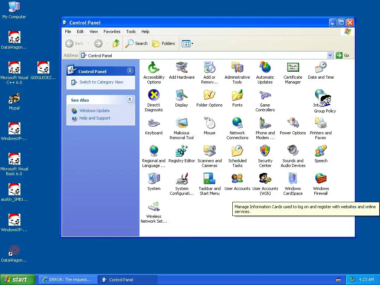Click the Up folder toolbar button
Screen dimensions: 380x285
point(116,44)
